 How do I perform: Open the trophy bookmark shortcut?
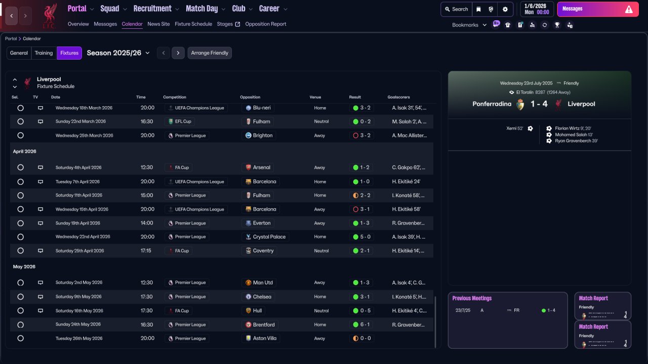pyautogui.click(x=557, y=25)
